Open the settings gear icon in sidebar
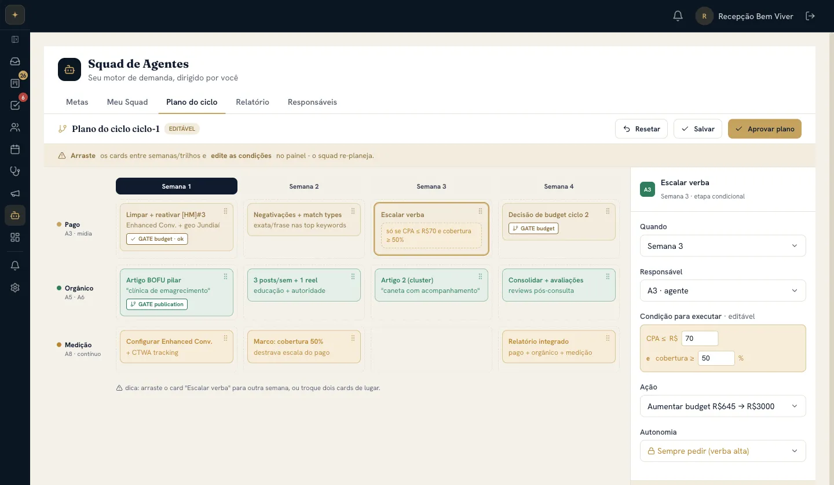The height and width of the screenshot is (485, 834). click(15, 288)
